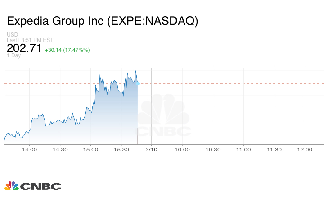The image size is (324, 203).
Task: Click the 11:30 time axis label
Action: point(274,149)
